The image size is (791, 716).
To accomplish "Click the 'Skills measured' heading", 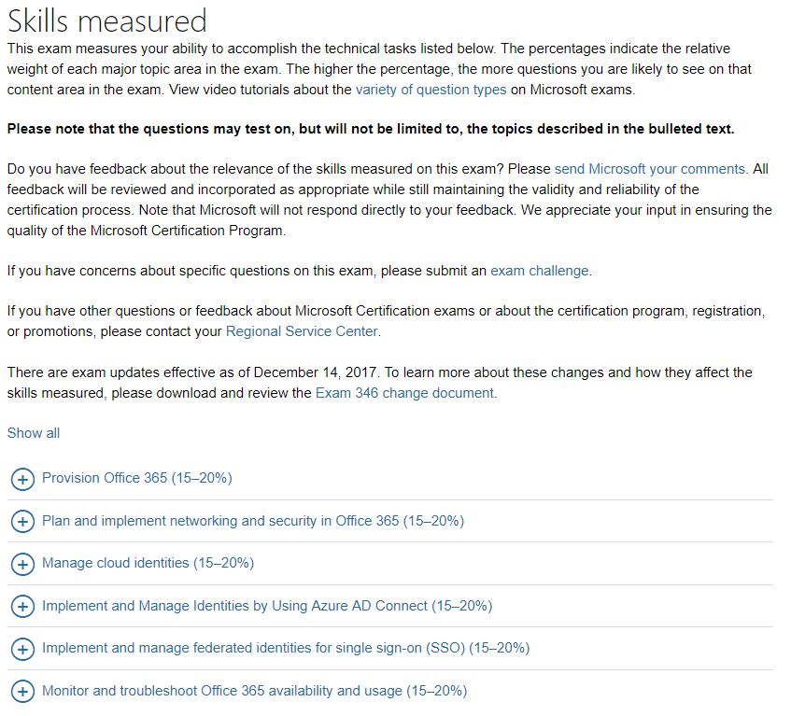I will click(x=107, y=21).
